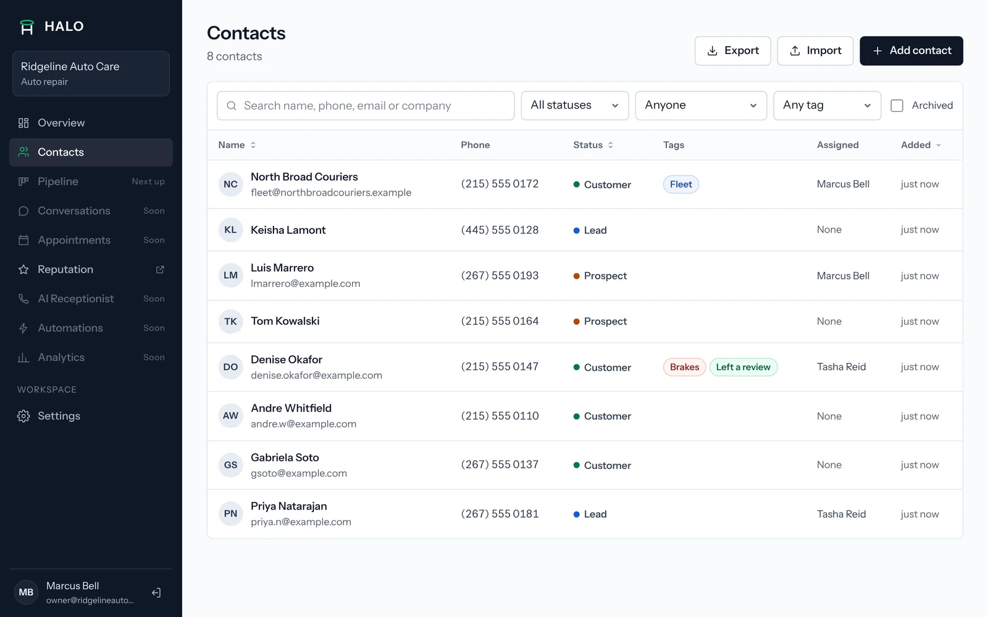This screenshot has height=617, width=988.
Task: Click the Import button
Action: click(x=815, y=51)
